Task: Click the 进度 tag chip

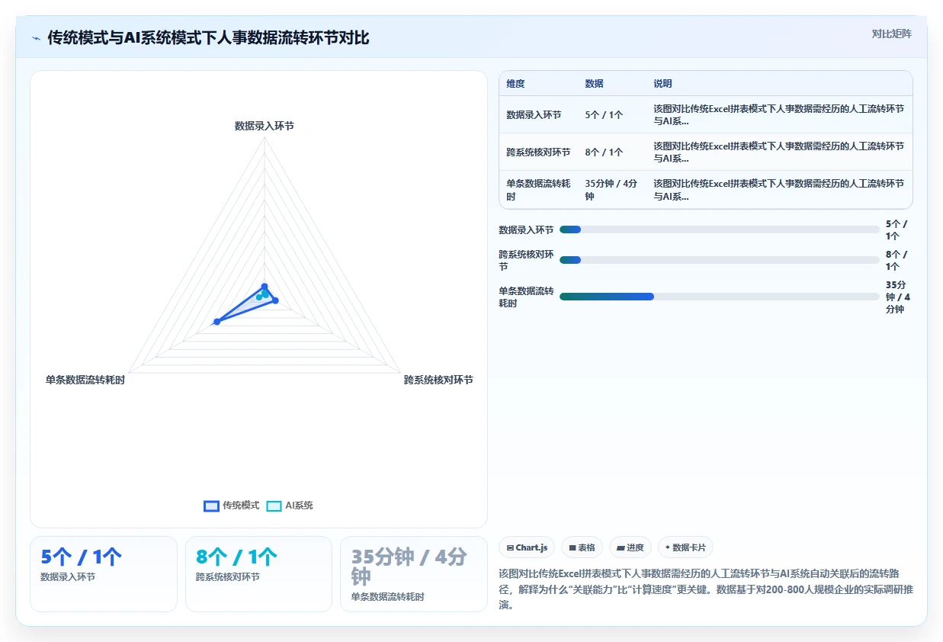Action: click(x=630, y=547)
